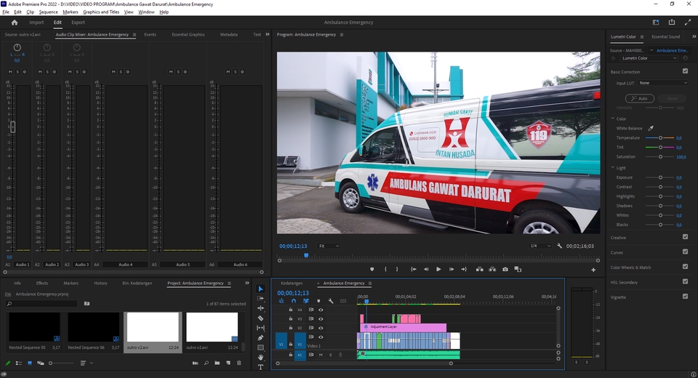Switch Project panel to List view

(19, 363)
